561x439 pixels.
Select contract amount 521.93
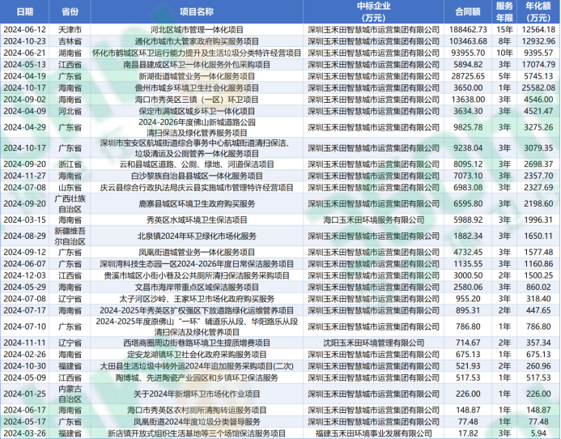(x=468, y=366)
